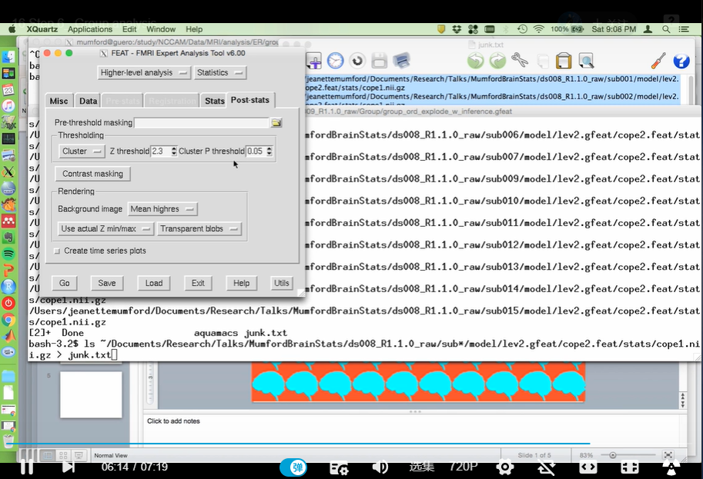Adjust the Z threshold stepper arrows
Image resolution: width=703 pixels, height=479 pixels.
pyautogui.click(x=174, y=151)
